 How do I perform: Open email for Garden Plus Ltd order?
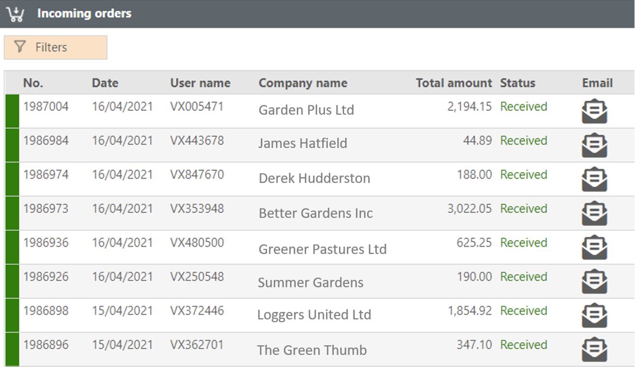tap(594, 111)
